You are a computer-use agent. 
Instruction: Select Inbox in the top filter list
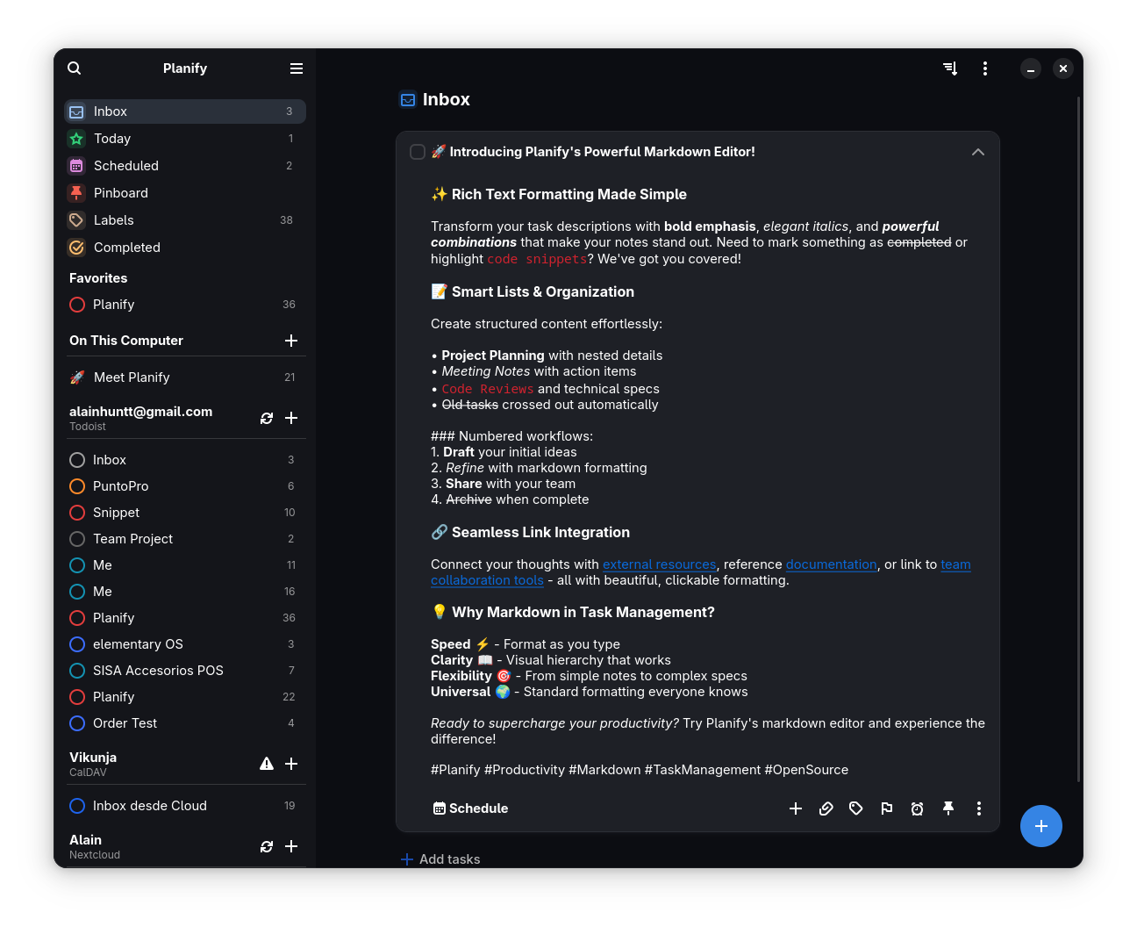(185, 111)
